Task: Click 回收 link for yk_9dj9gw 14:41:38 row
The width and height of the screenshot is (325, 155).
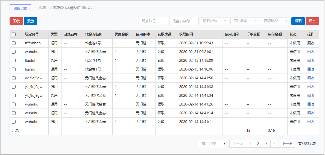Action: click(x=311, y=87)
